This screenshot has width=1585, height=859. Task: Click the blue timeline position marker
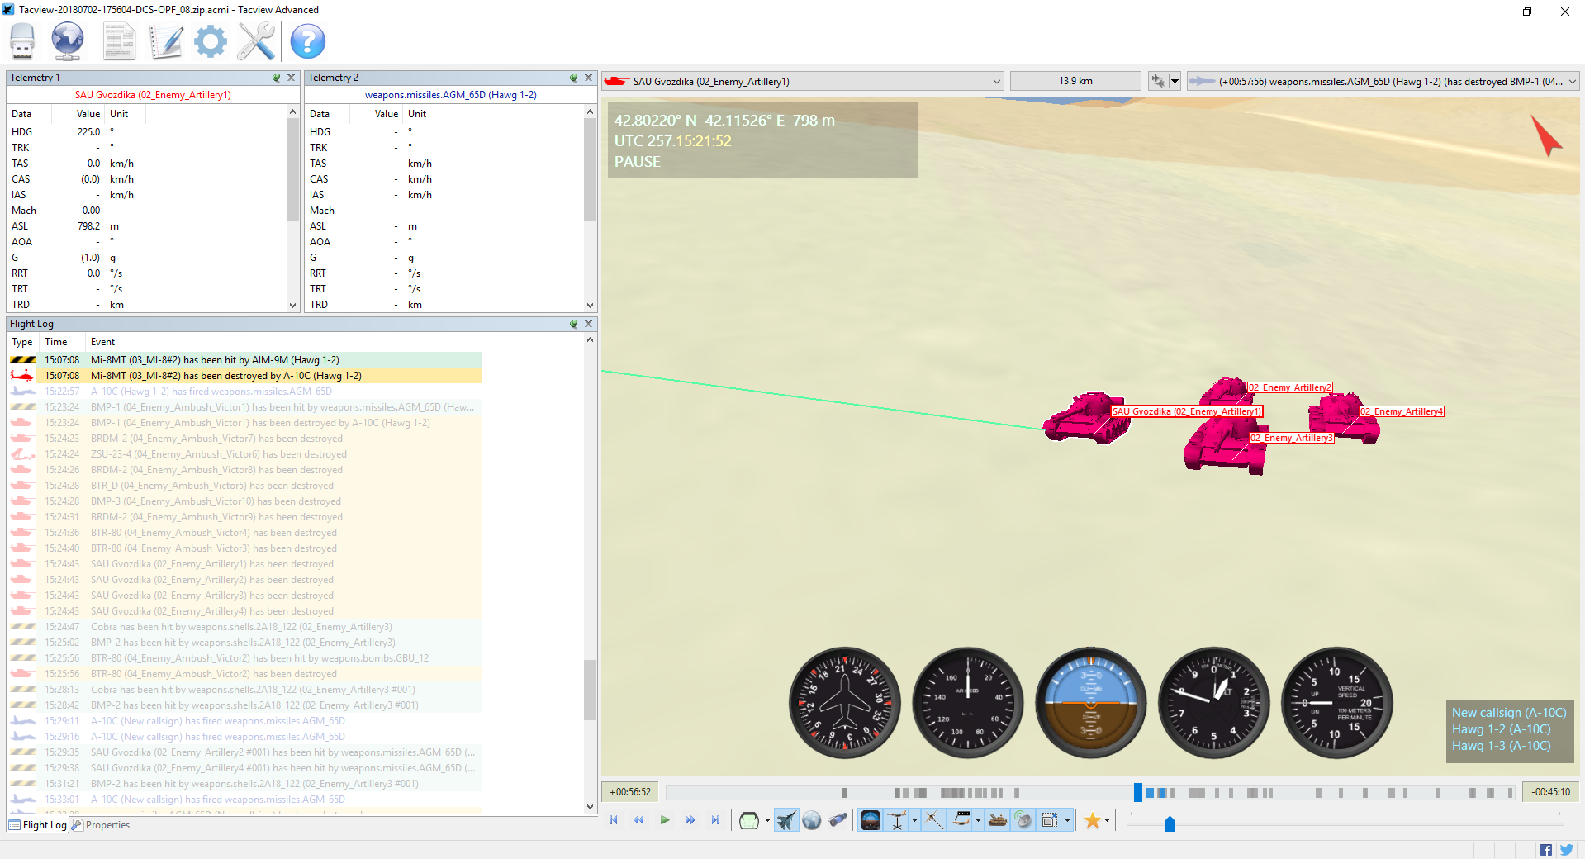(1137, 792)
